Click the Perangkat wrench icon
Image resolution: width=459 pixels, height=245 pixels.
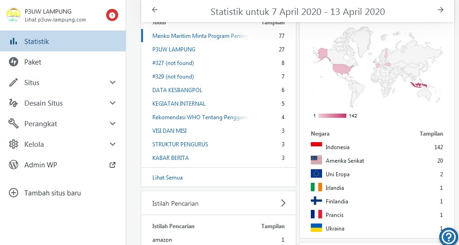[14, 123]
